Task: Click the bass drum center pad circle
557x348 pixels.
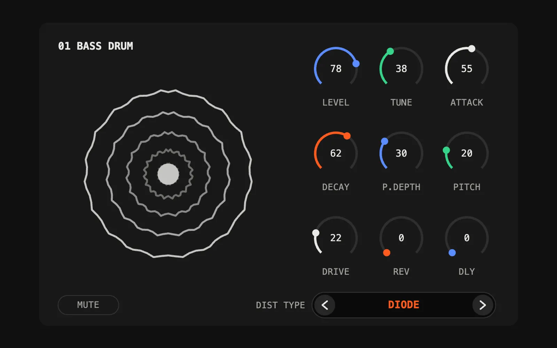Action: (x=168, y=174)
